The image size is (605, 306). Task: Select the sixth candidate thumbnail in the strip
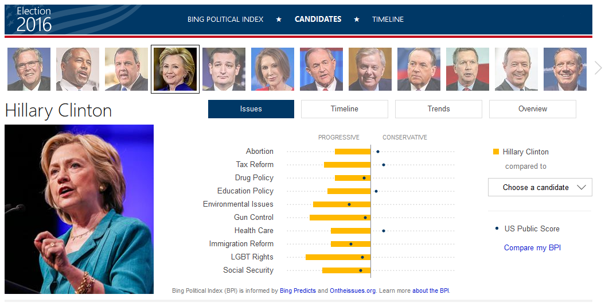(272, 69)
